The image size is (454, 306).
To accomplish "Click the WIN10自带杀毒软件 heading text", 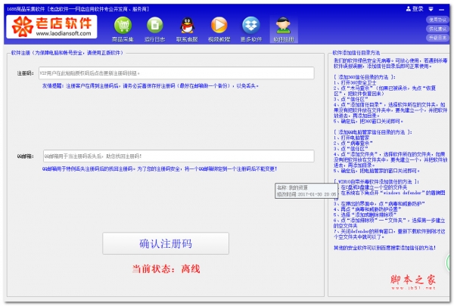I will click(x=376, y=181).
